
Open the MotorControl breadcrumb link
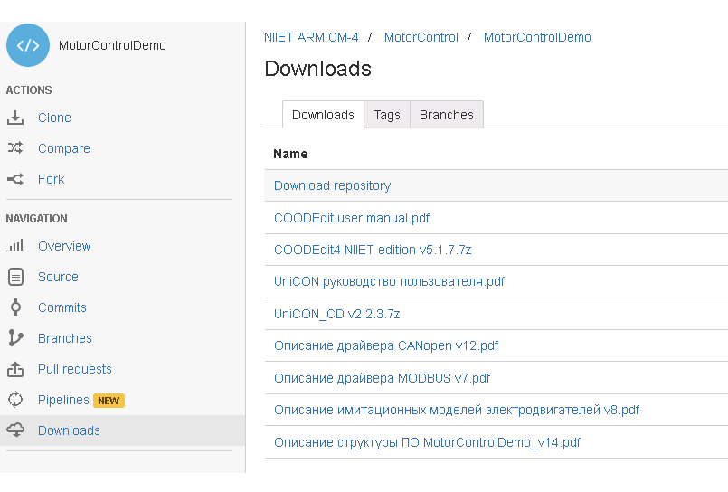(421, 37)
